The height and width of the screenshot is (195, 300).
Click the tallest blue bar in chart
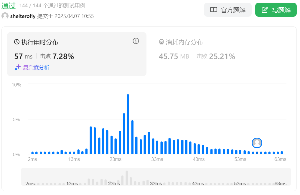point(128,124)
